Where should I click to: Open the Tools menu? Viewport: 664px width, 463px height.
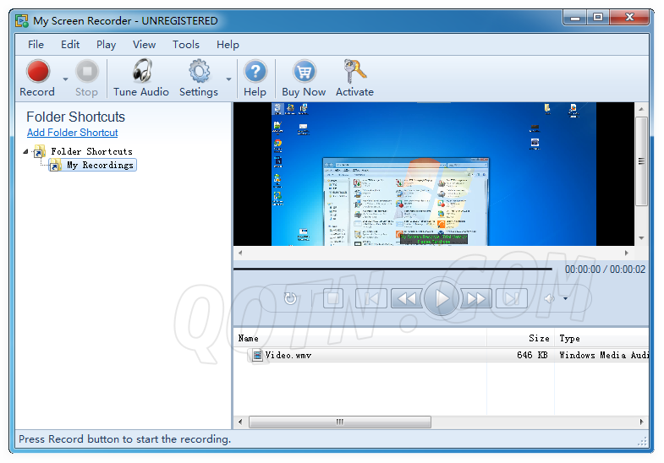(x=186, y=45)
